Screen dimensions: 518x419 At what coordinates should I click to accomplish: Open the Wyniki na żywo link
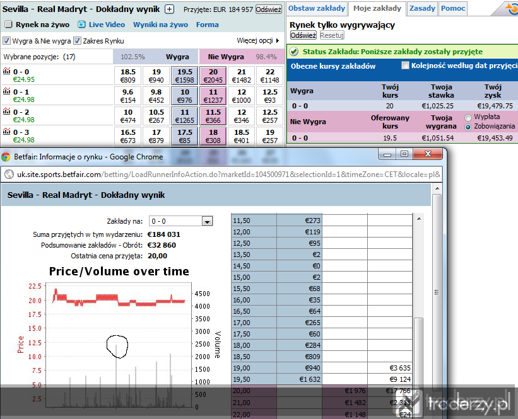160,25
